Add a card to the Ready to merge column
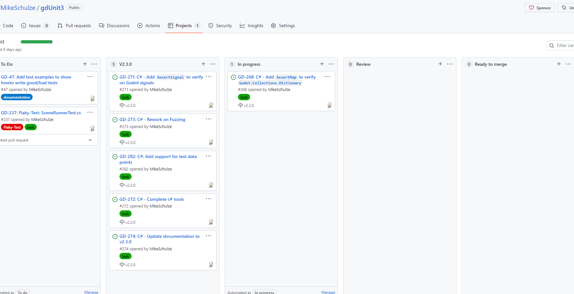This screenshot has height=294, width=574. (x=559, y=64)
